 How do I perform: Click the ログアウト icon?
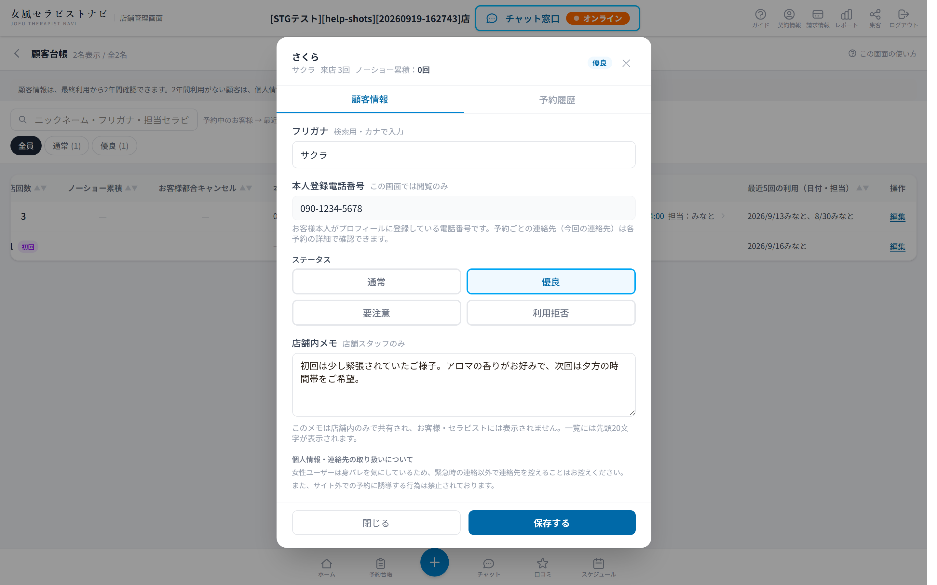click(903, 18)
